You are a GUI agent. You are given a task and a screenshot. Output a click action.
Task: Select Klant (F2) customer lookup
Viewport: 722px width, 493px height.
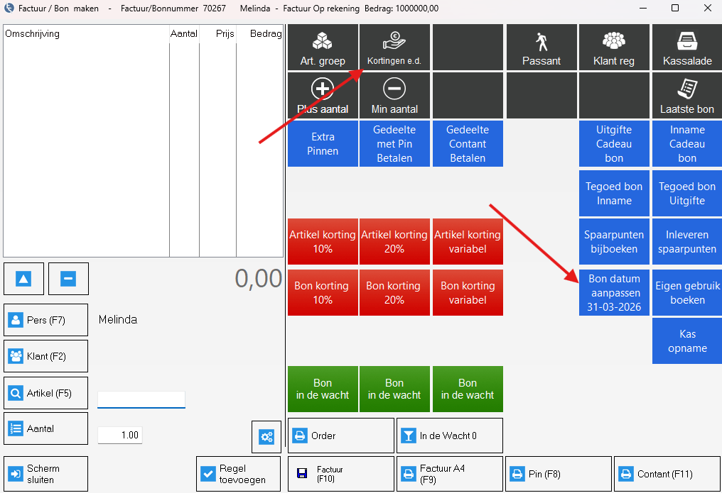point(46,356)
